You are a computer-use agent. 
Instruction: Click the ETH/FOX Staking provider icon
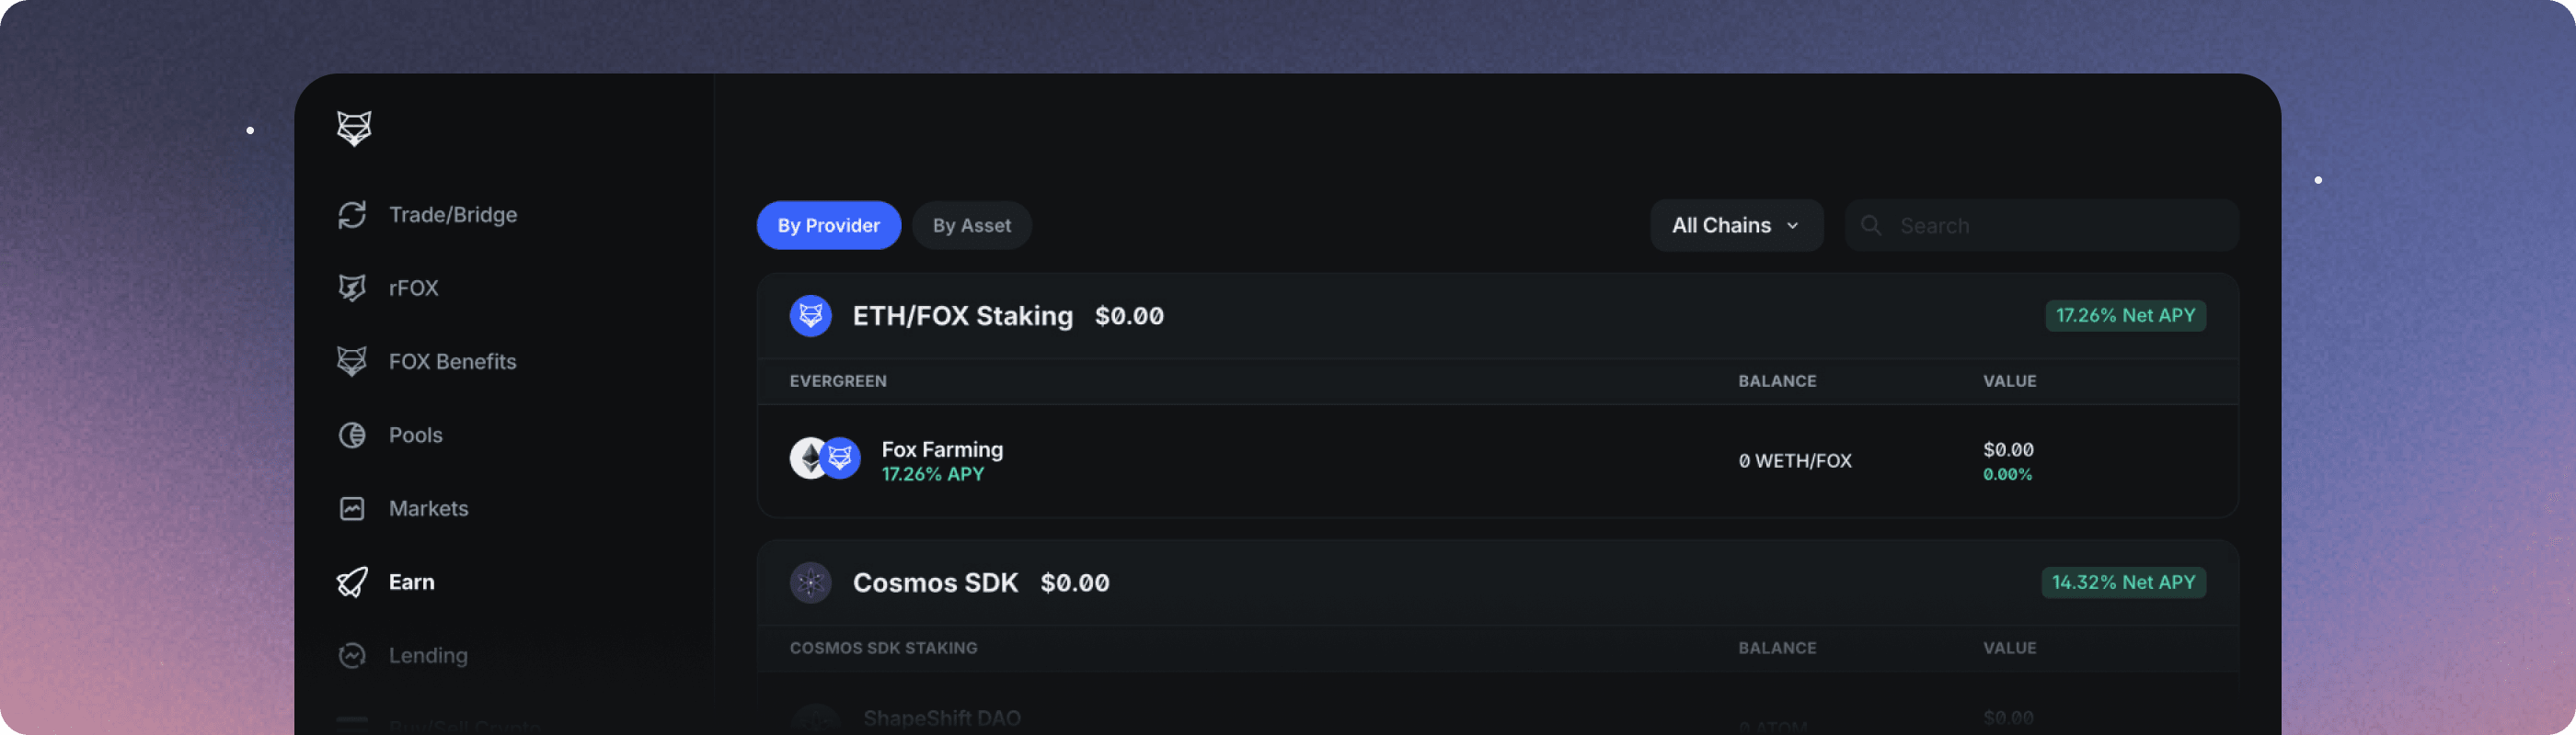coord(810,315)
